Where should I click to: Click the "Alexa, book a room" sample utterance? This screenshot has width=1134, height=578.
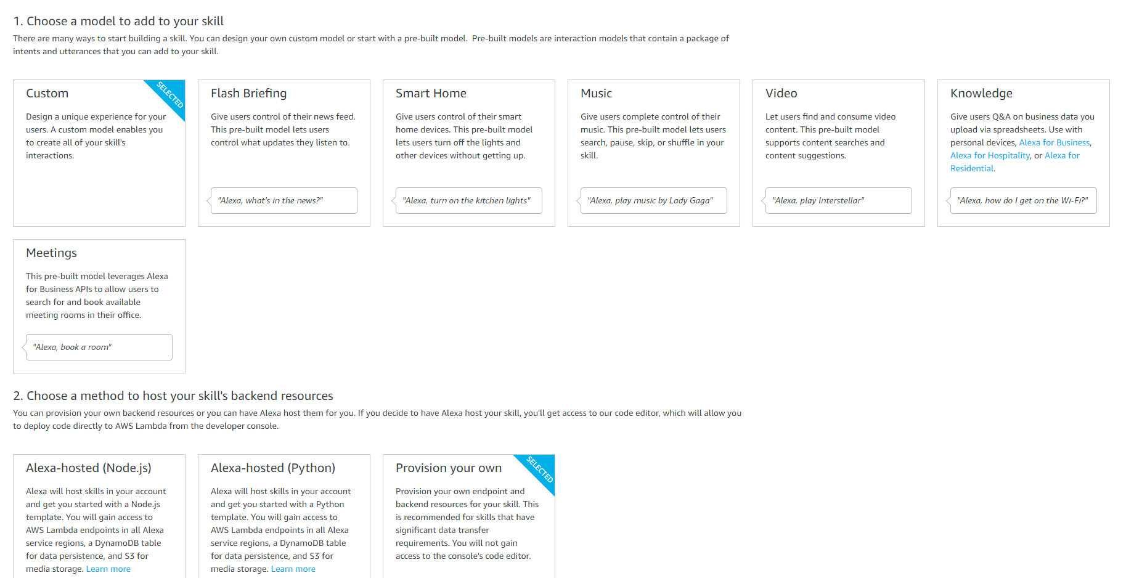coord(99,347)
